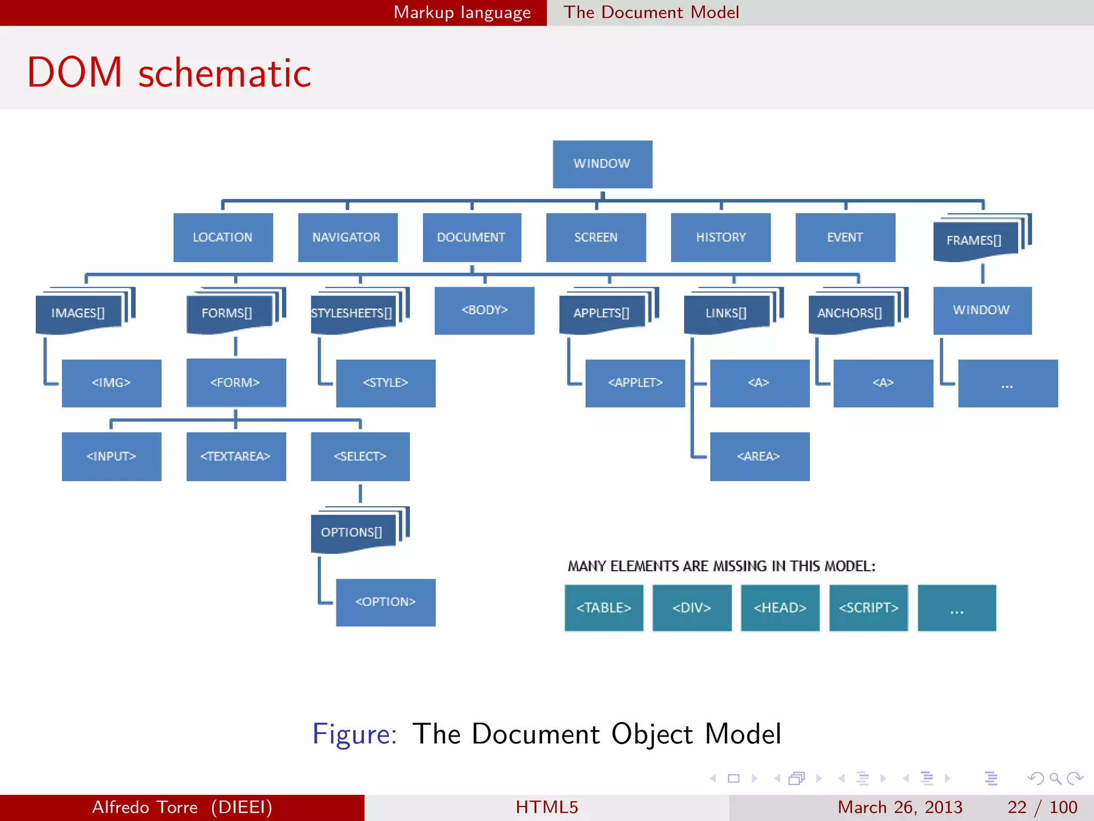Select the <SELECT> node
The height and width of the screenshot is (821, 1094).
[x=361, y=456]
